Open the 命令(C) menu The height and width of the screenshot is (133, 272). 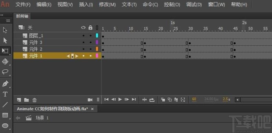tap(150, 5)
